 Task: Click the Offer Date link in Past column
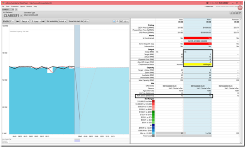point(169,86)
